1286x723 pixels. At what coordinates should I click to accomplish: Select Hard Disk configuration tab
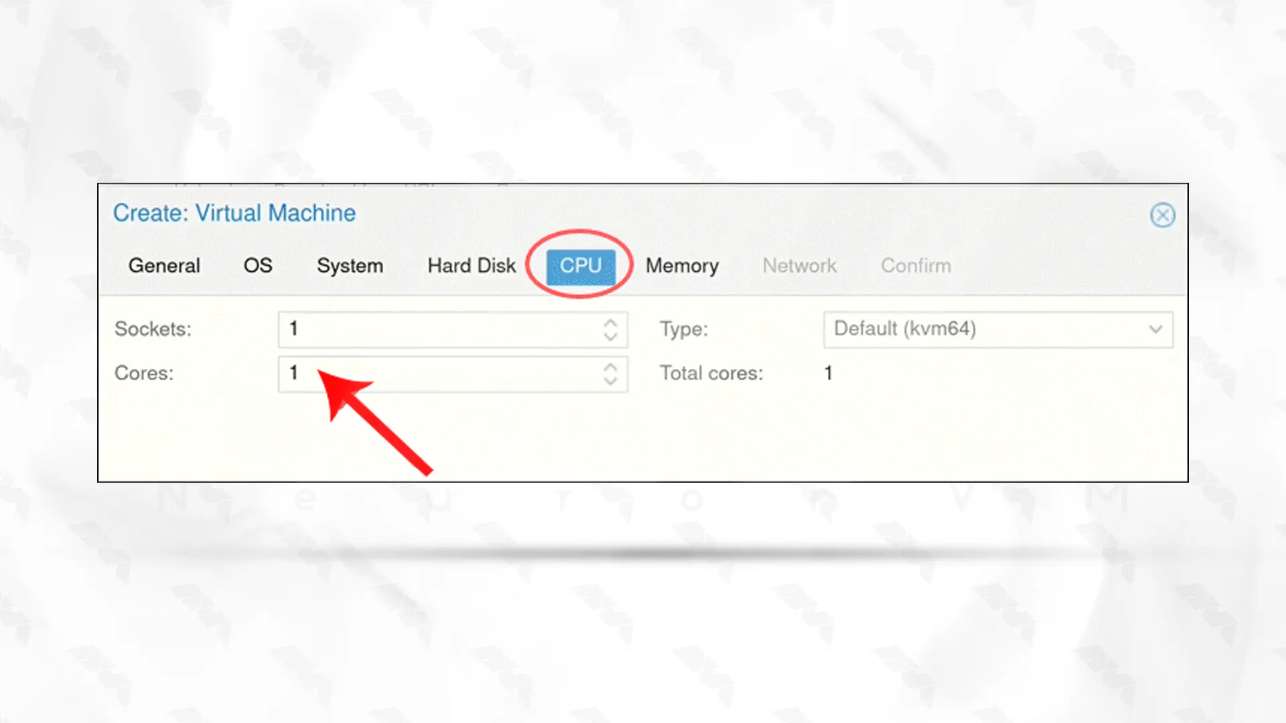point(471,265)
